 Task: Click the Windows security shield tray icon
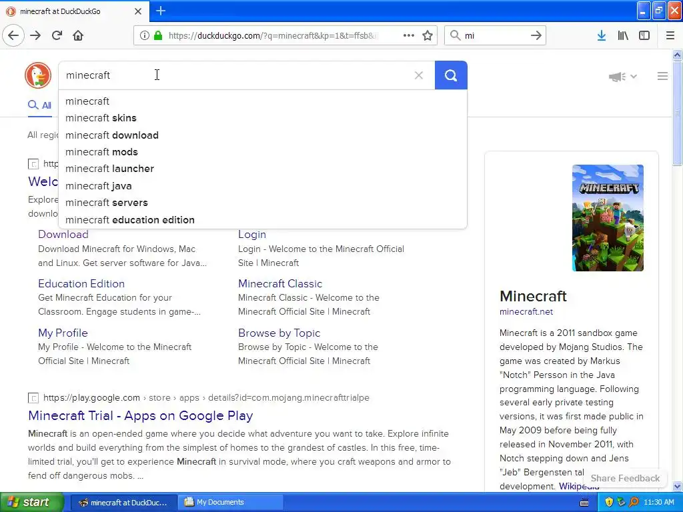tap(609, 502)
